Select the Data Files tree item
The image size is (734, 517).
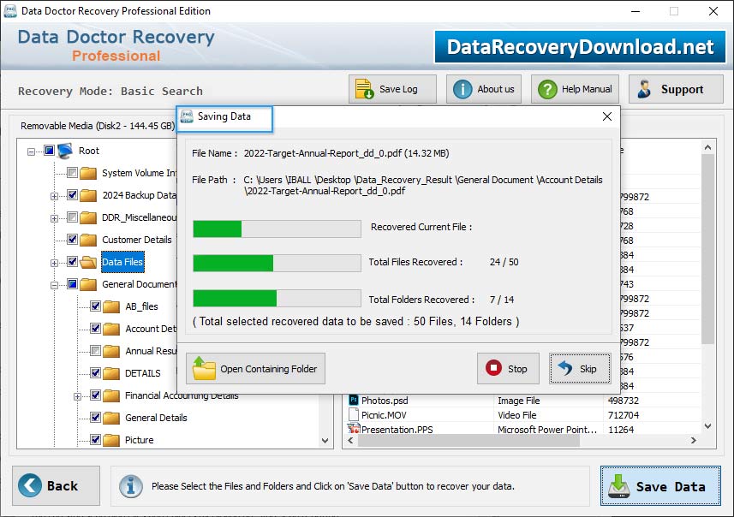pyautogui.click(x=122, y=262)
